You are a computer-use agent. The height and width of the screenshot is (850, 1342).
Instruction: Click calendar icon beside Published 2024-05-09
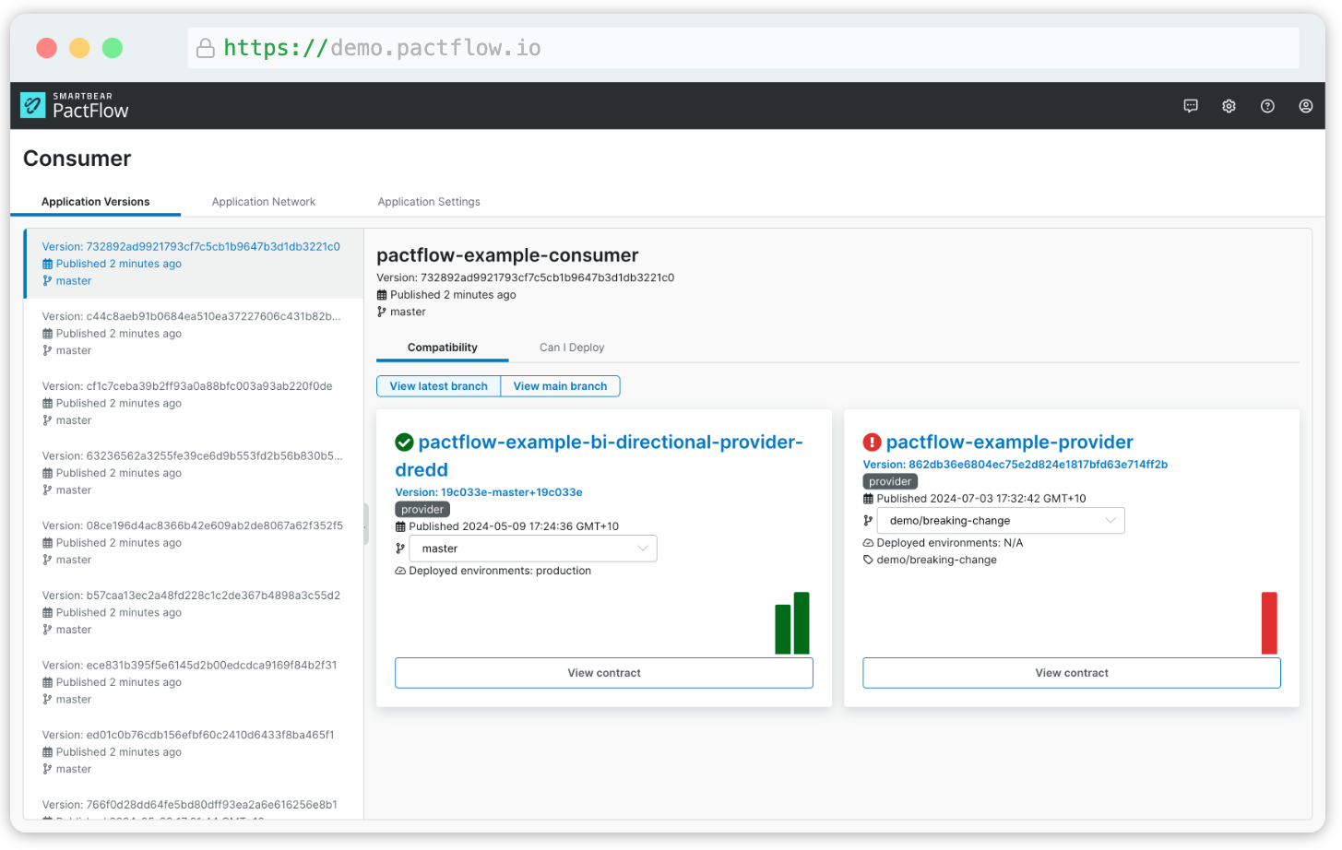coord(400,526)
